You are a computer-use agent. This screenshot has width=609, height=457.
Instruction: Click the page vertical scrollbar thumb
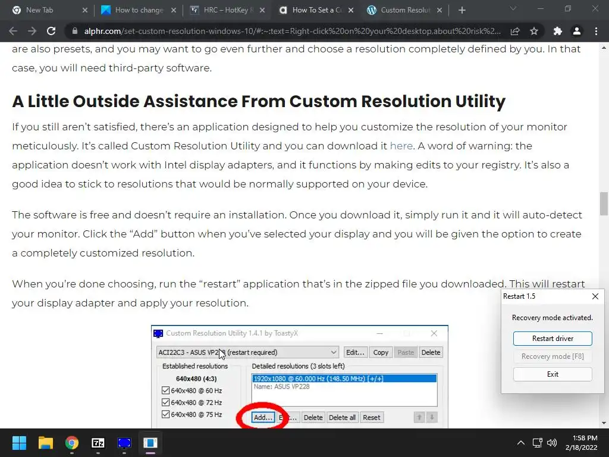click(x=604, y=204)
